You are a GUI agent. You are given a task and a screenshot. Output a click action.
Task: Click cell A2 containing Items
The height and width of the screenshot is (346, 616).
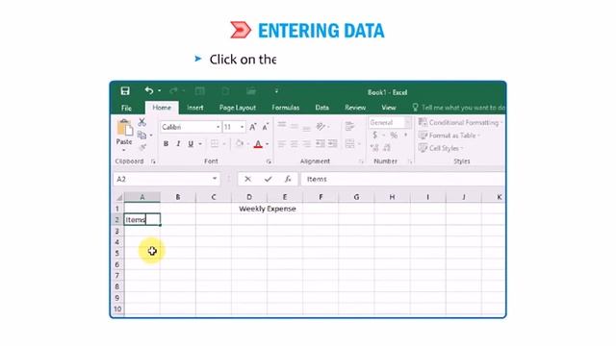coord(142,220)
